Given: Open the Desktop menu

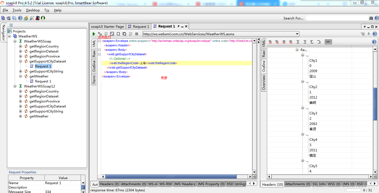Looking at the screenshot, I should point(33,10).
